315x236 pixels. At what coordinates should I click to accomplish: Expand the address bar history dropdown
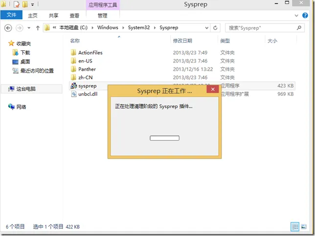(206, 28)
